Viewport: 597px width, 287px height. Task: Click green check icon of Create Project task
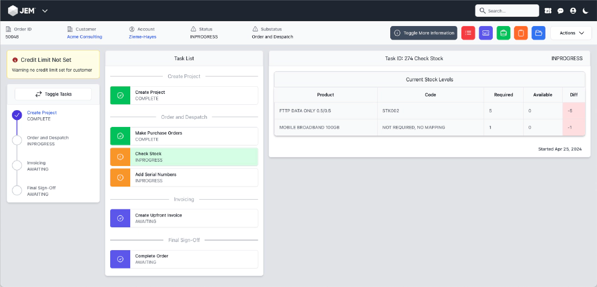click(120, 95)
